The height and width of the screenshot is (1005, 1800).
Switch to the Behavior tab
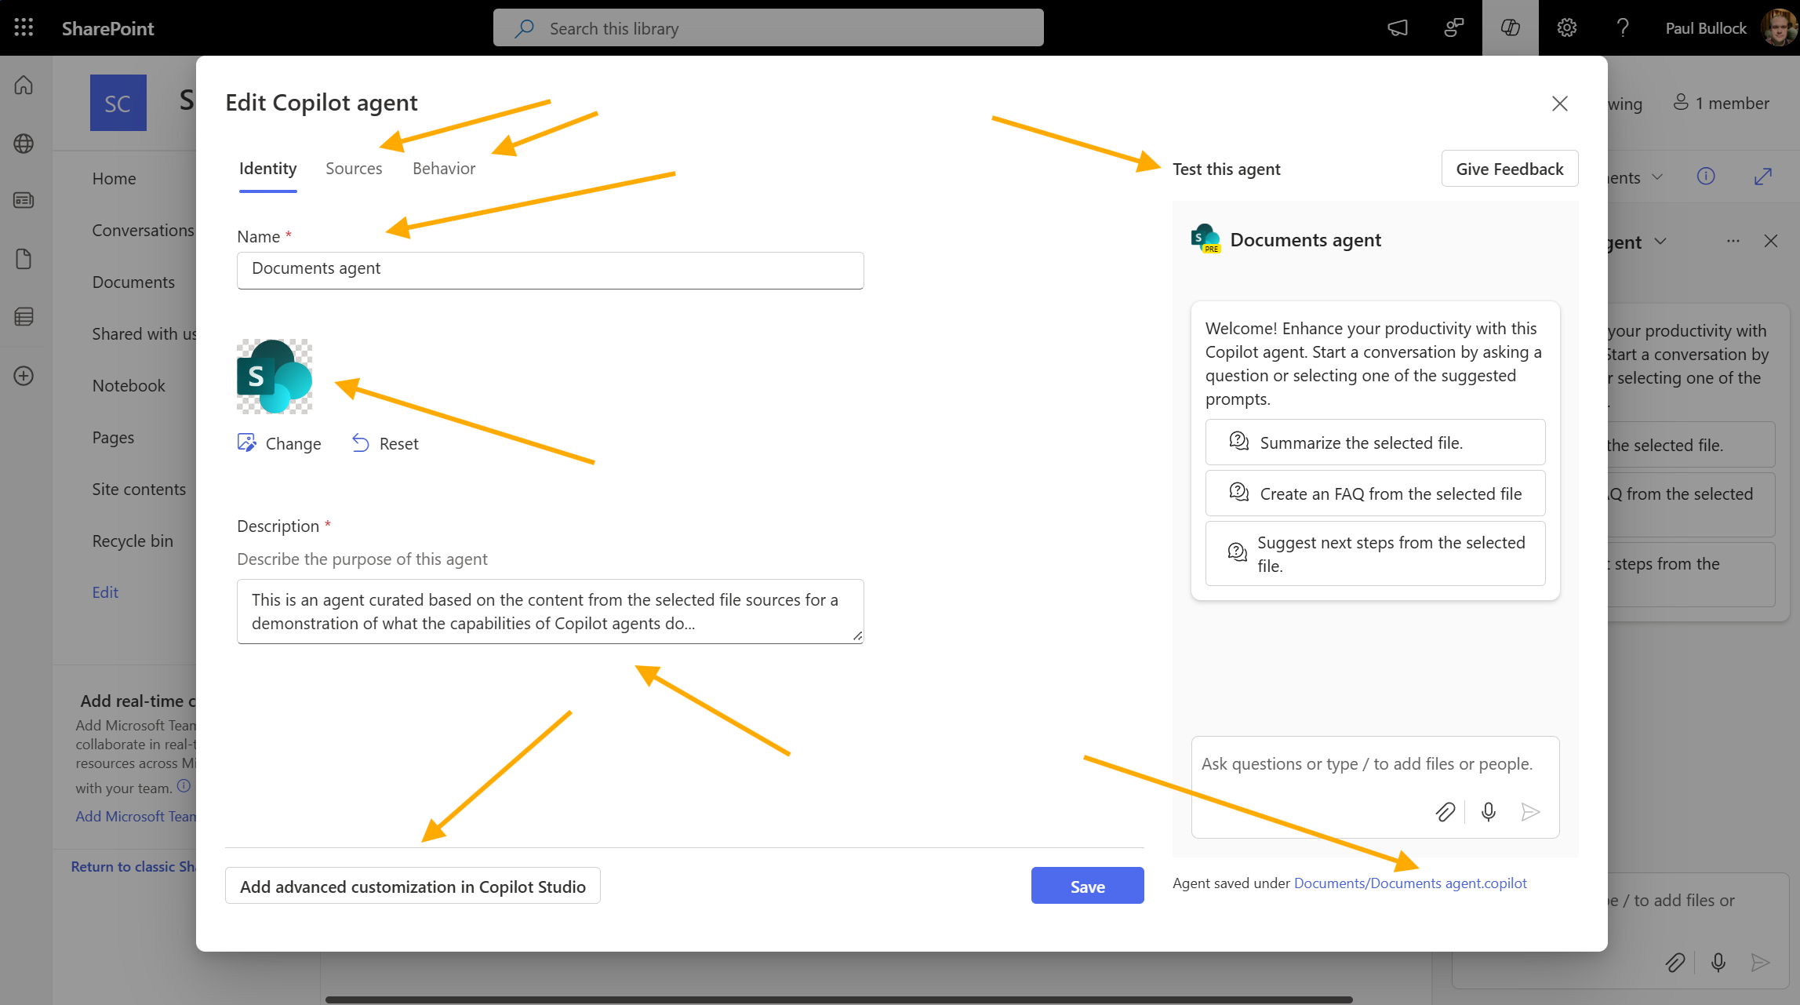coord(442,167)
